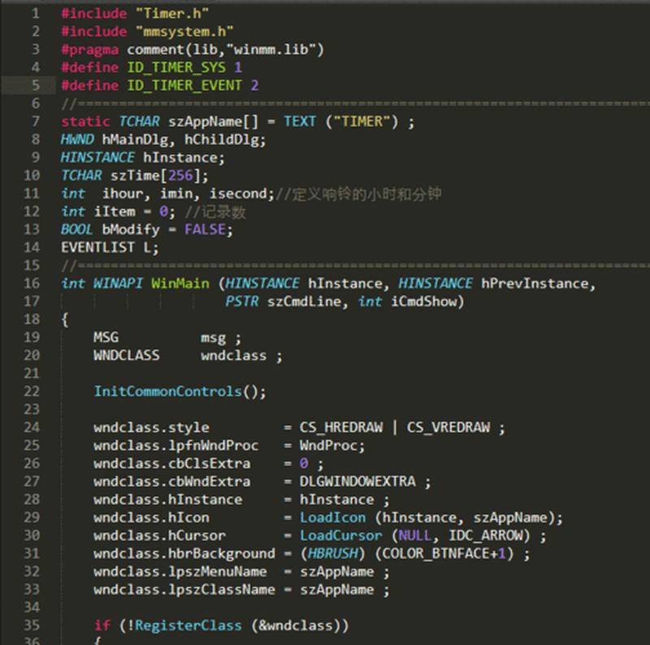Click wndclass.lpszClassName member
The width and height of the screenshot is (650, 645).
(x=184, y=590)
